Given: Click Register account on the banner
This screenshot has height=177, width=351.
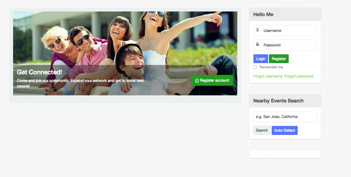Looking at the screenshot, I should (x=212, y=81).
